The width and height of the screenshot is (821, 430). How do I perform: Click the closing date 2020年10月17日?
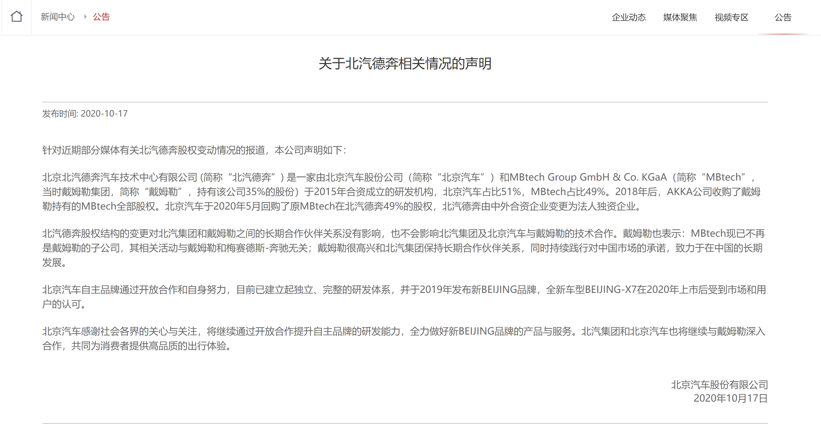tap(731, 398)
